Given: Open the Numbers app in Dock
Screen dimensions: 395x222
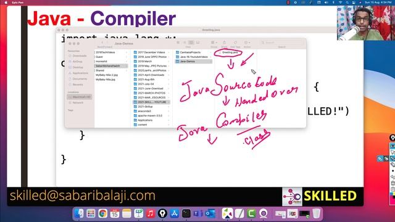Looking at the screenshot, I should click(138, 213).
